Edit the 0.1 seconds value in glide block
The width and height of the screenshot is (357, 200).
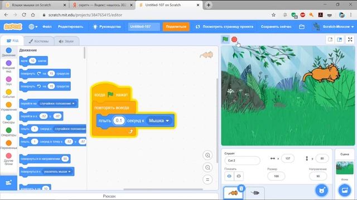click(x=119, y=121)
